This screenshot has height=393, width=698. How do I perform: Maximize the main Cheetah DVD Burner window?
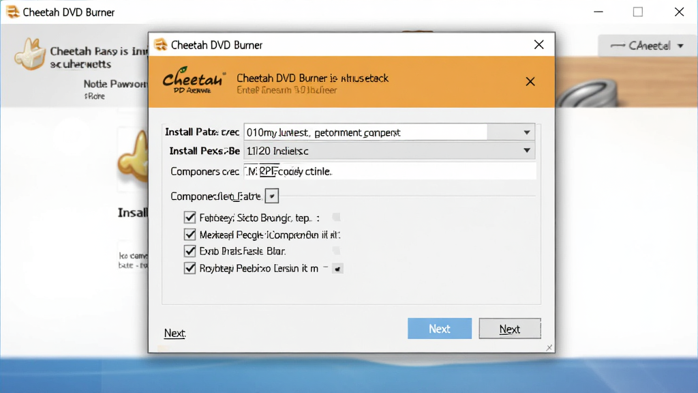pyautogui.click(x=638, y=12)
